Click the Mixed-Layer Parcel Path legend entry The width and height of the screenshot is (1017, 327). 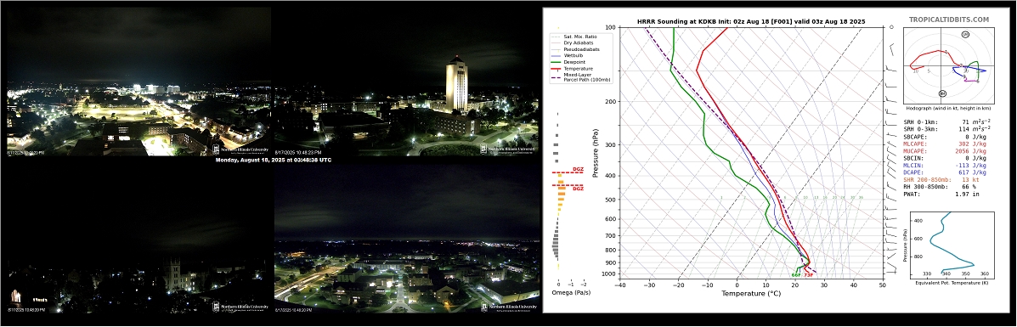coord(580,76)
